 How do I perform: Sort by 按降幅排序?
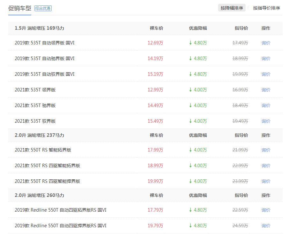(x=232, y=8)
